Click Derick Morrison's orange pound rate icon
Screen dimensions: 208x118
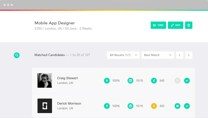click(x=154, y=106)
